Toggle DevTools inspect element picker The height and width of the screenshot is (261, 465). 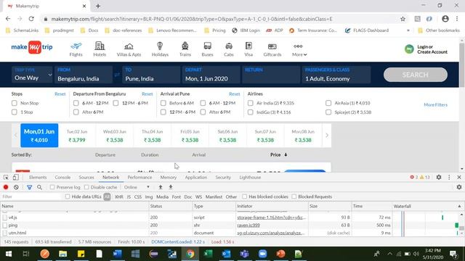[6, 177]
